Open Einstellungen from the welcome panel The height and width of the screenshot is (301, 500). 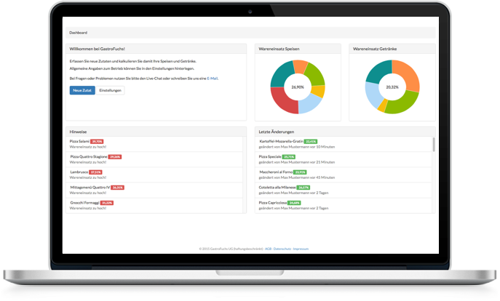pyautogui.click(x=111, y=90)
